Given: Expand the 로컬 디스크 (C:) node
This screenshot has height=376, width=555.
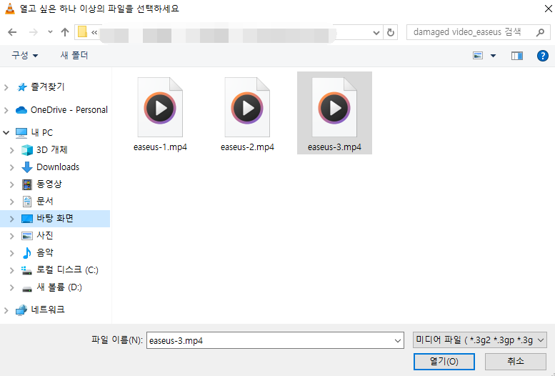Looking at the screenshot, I should click(11, 270).
